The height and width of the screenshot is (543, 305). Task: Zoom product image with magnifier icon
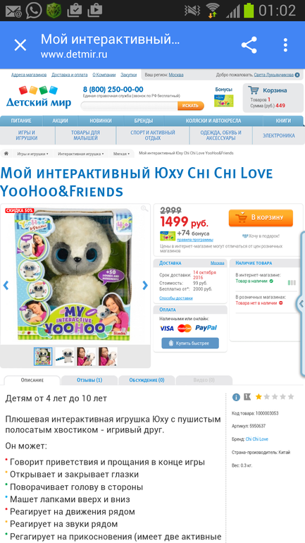click(x=144, y=209)
